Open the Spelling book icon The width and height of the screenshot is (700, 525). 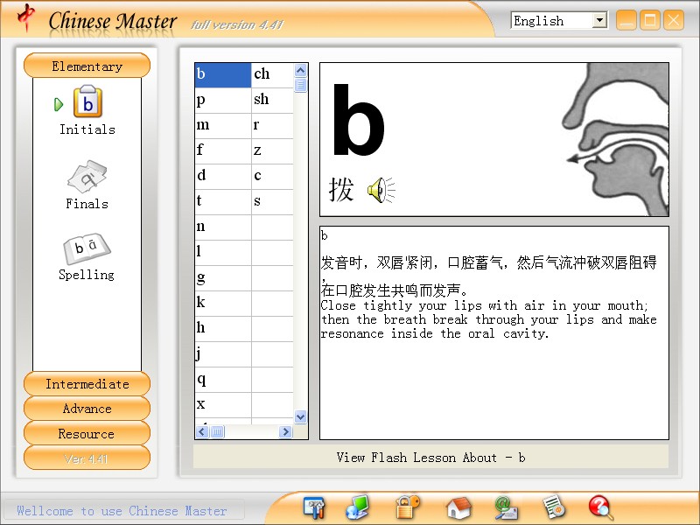click(87, 248)
